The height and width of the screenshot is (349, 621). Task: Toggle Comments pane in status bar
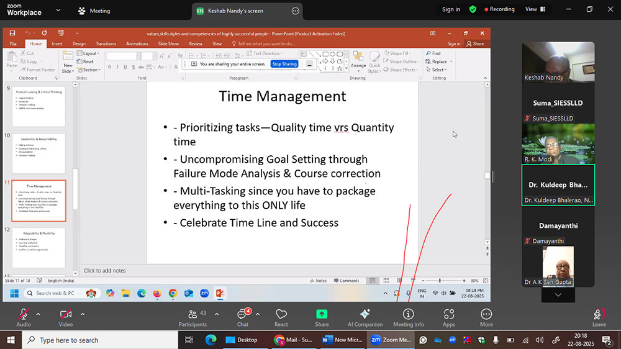coord(347,281)
